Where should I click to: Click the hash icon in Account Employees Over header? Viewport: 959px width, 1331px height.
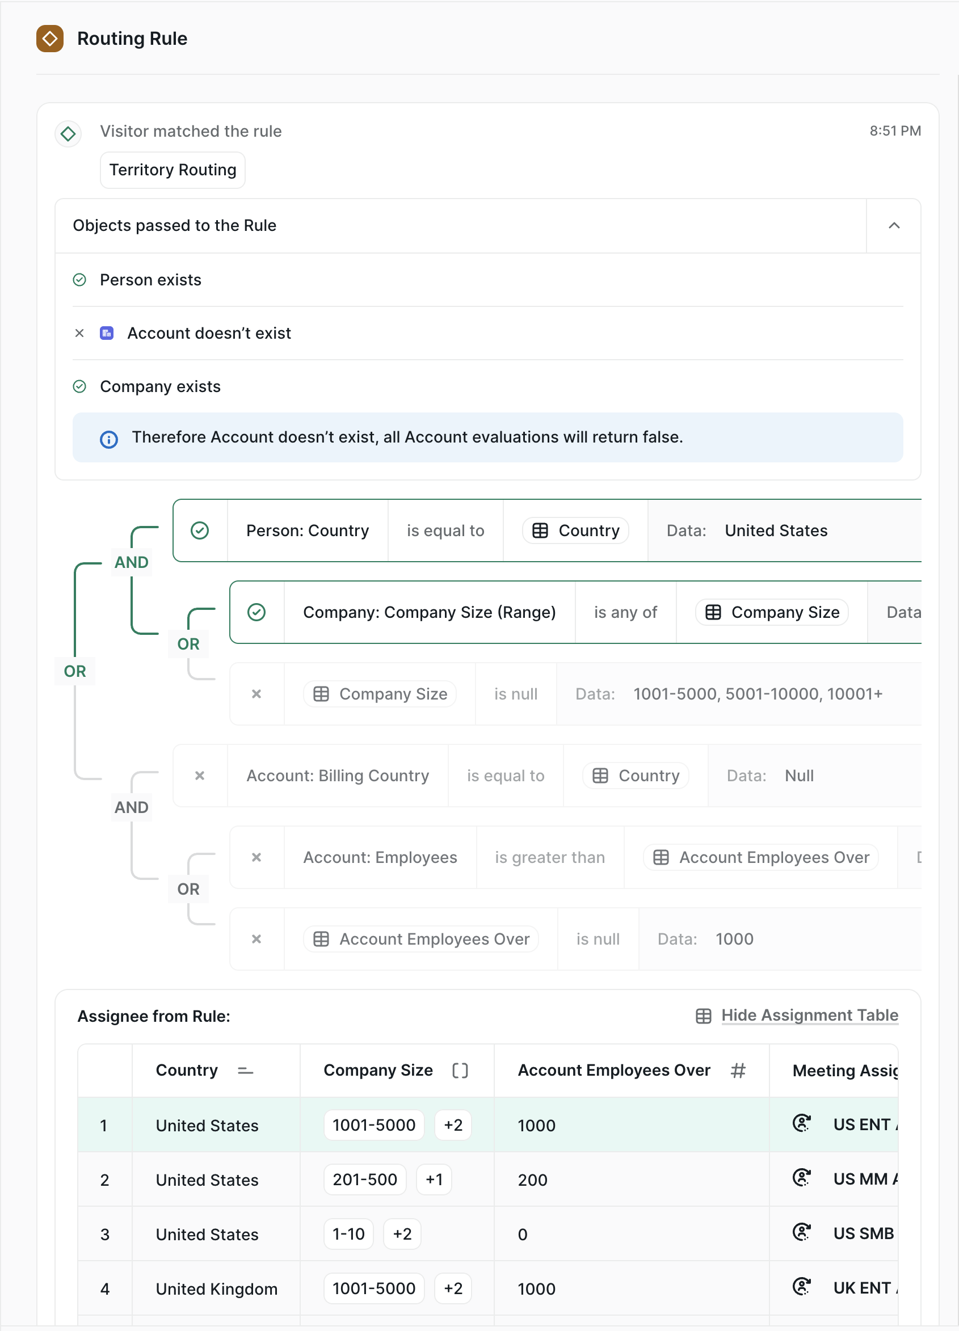point(738,1071)
